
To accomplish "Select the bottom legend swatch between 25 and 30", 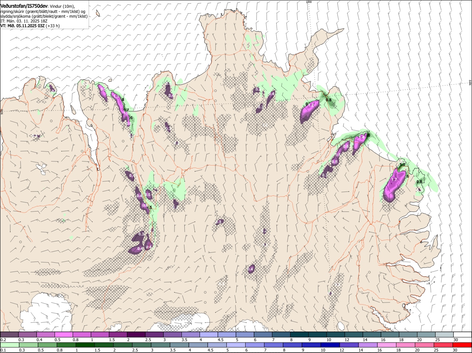I will click(x=443, y=345).
